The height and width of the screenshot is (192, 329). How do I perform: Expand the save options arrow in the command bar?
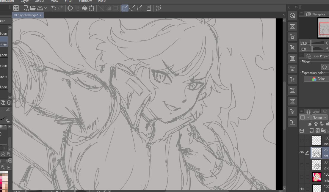45,8
